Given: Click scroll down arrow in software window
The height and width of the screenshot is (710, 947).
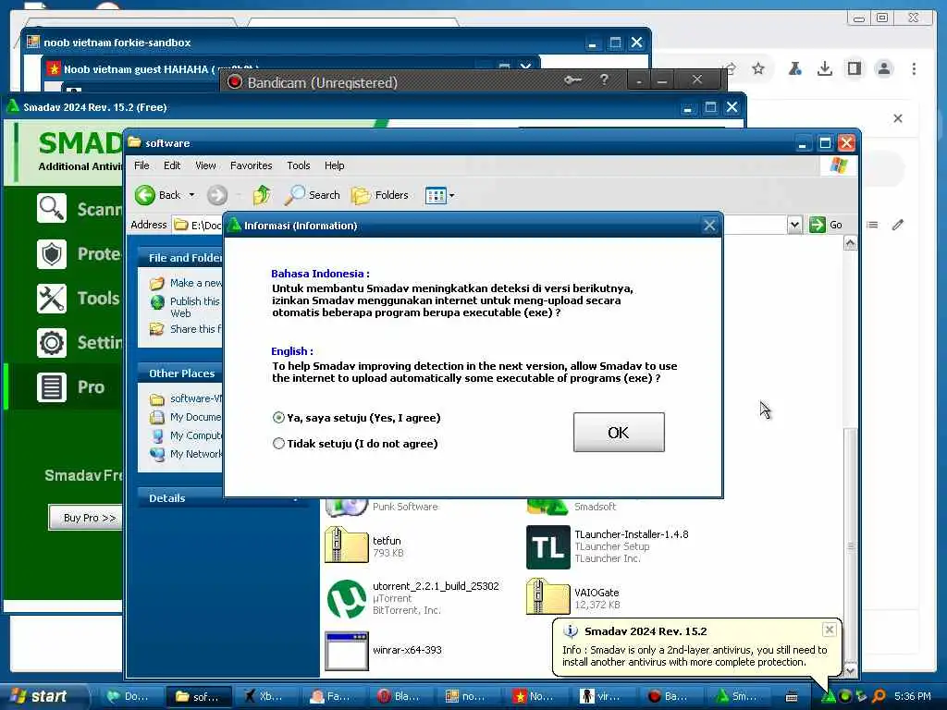Looking at the screenshot, I should [x=851, y=671].
